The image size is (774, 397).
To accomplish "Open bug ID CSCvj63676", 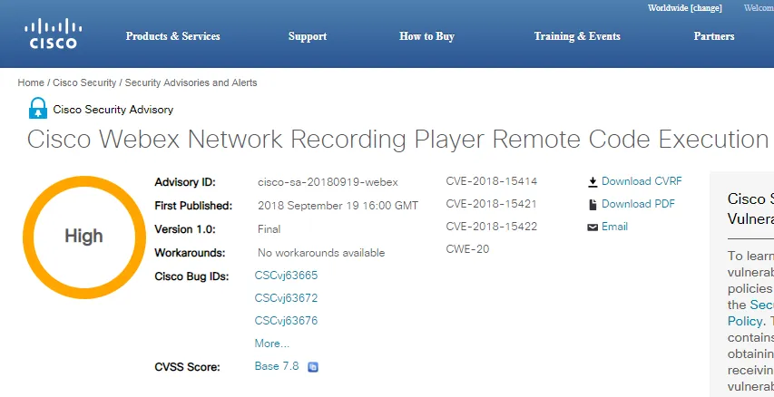I will pyautogui.click(x=287, y=321).
